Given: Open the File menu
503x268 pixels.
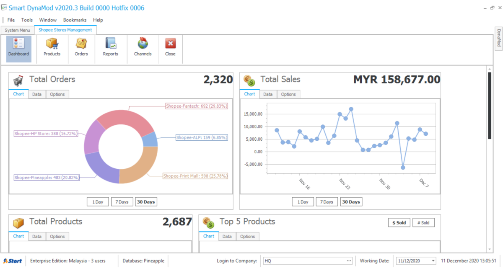Looking at the screenshot, I should pyautogui.click(x=11, y=20).
